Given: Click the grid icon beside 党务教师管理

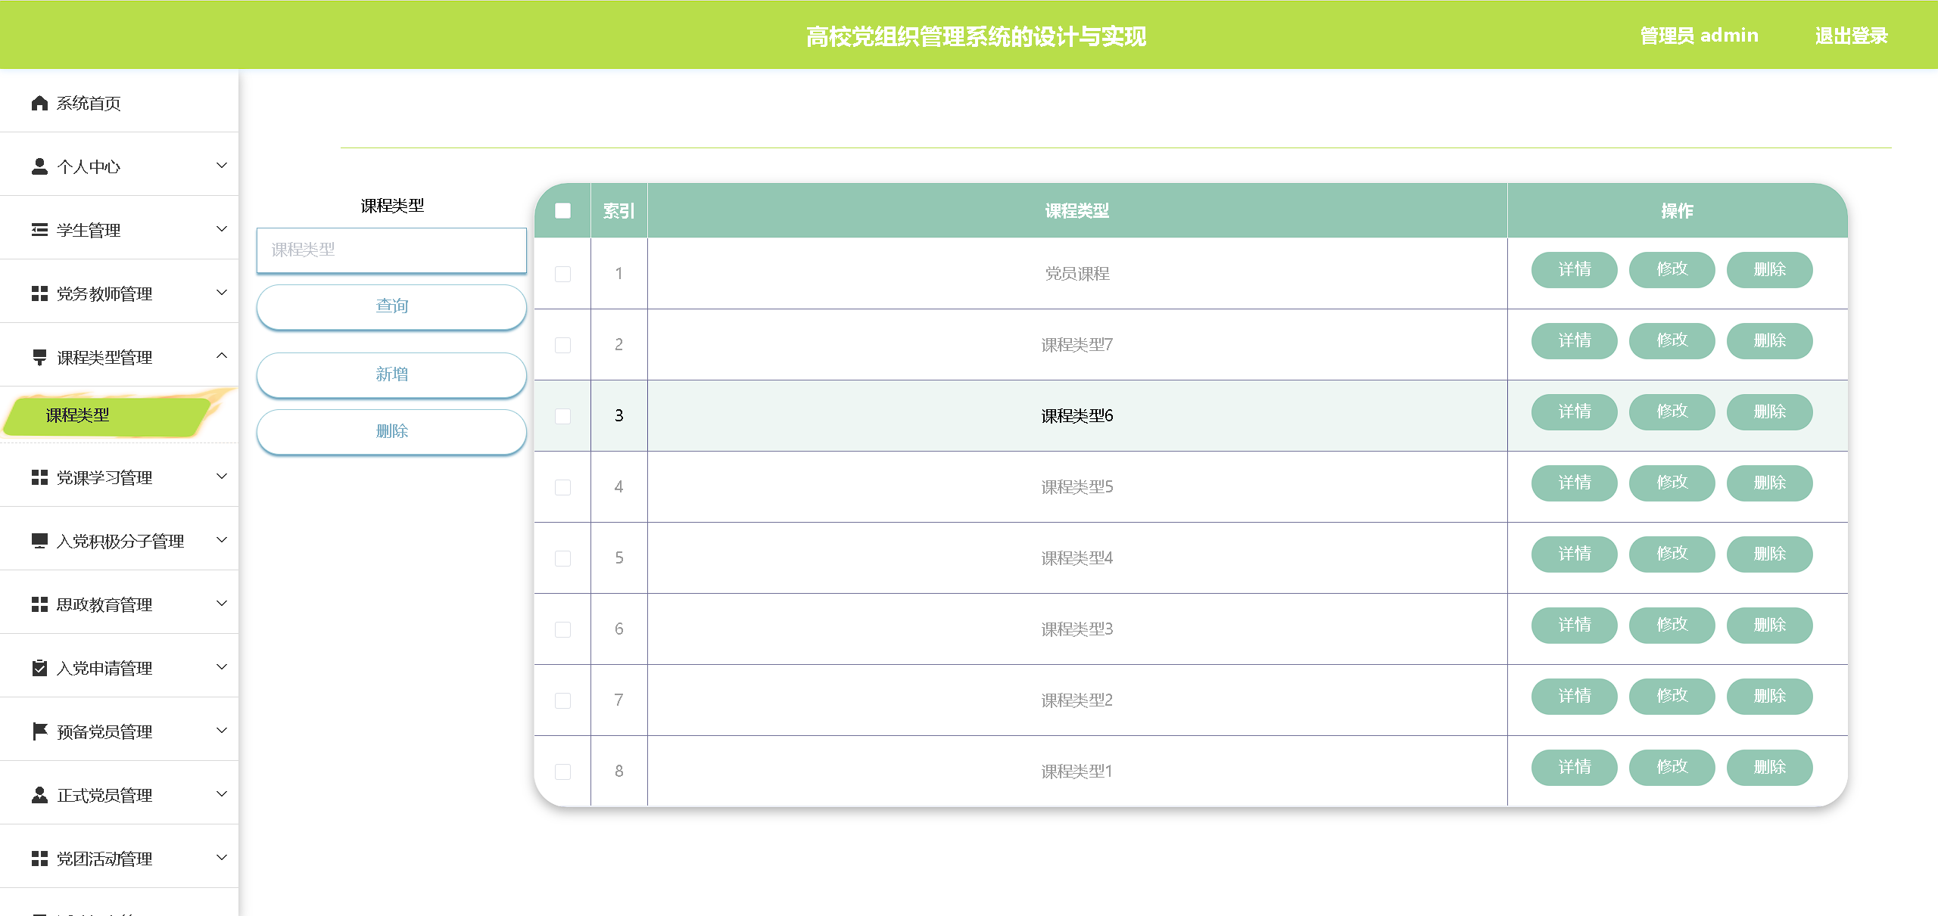Looking at the screenshot, I should pos(39,293).
